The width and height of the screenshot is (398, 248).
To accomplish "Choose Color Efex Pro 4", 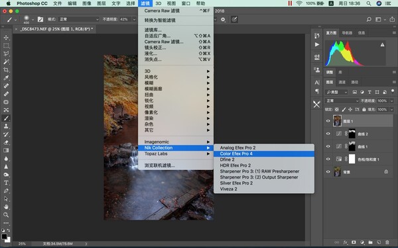I will click(x=264, y=153).
